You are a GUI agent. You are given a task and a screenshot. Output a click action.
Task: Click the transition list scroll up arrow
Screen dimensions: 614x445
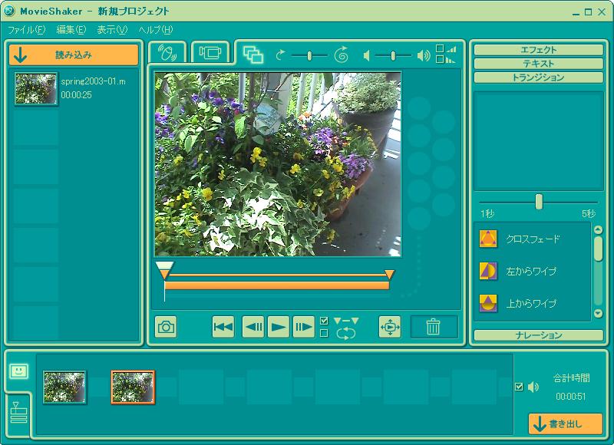tap(598, 229)
